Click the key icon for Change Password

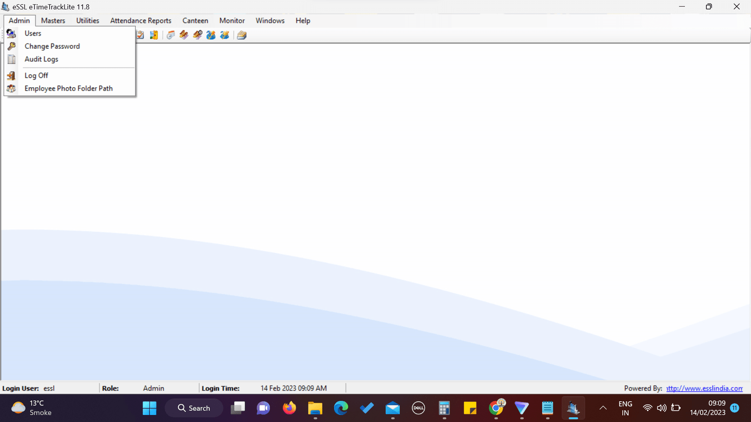(x=12, y=46)
